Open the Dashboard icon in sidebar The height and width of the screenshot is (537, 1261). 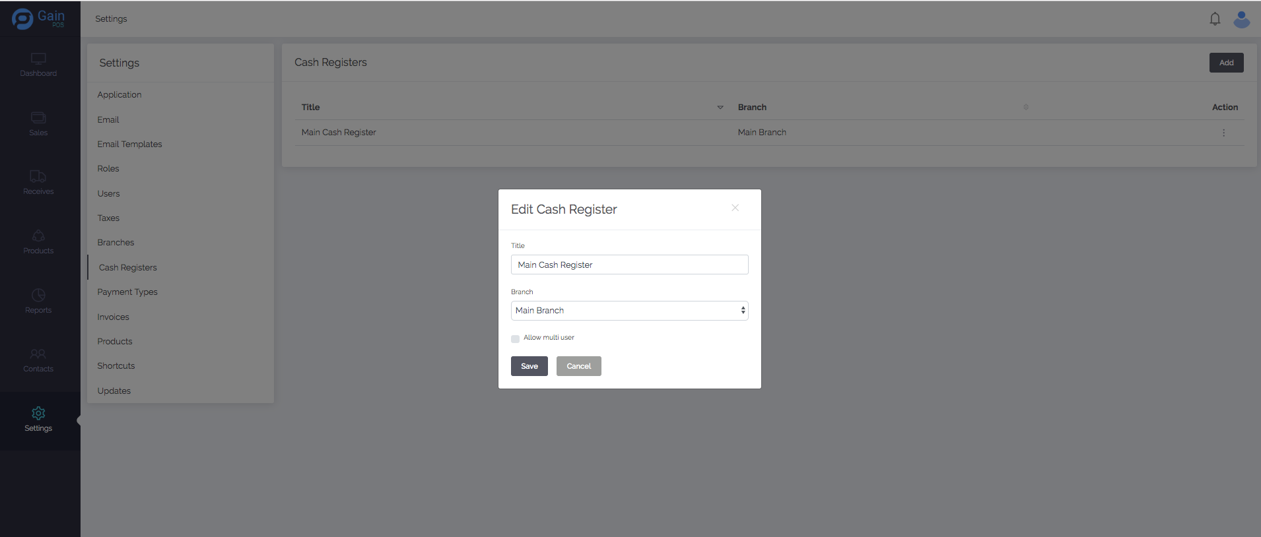[x=38, y=59]
